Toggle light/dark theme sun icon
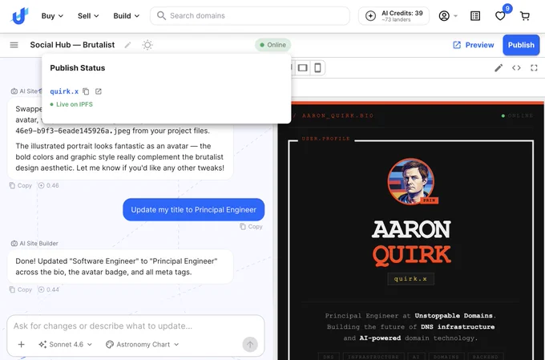 pos(147,45)
